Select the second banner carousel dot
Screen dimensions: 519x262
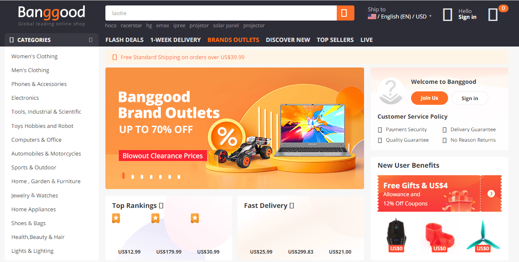point(133,177)
